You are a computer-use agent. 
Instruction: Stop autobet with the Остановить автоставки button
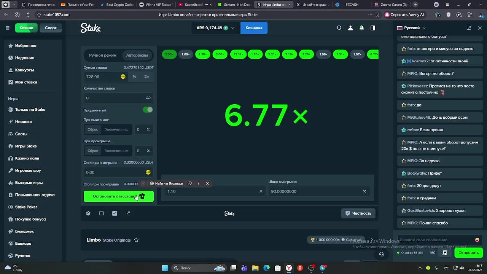(119, 196)
